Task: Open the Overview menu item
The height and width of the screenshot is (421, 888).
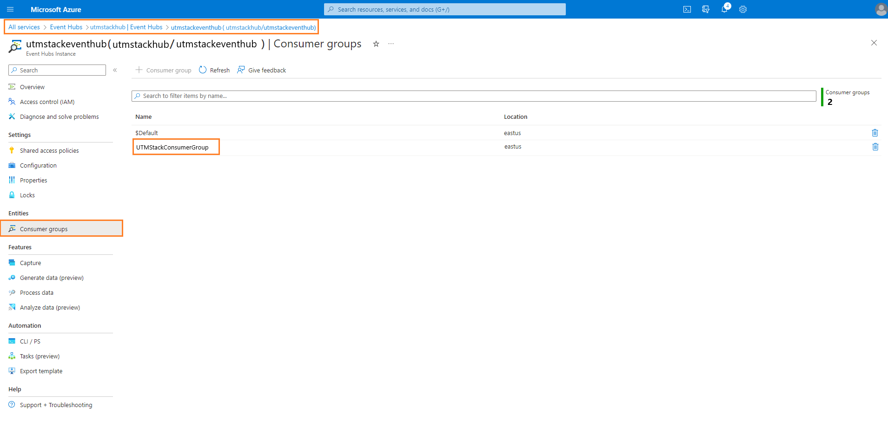Action: point(32,87)
